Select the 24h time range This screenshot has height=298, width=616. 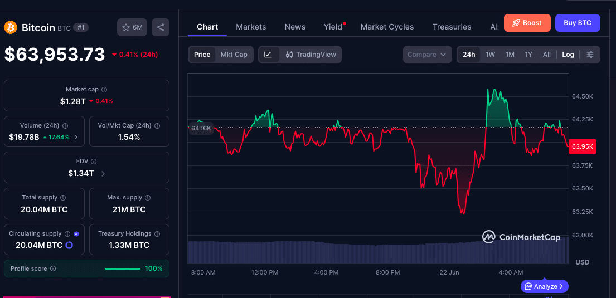[469, 55]
